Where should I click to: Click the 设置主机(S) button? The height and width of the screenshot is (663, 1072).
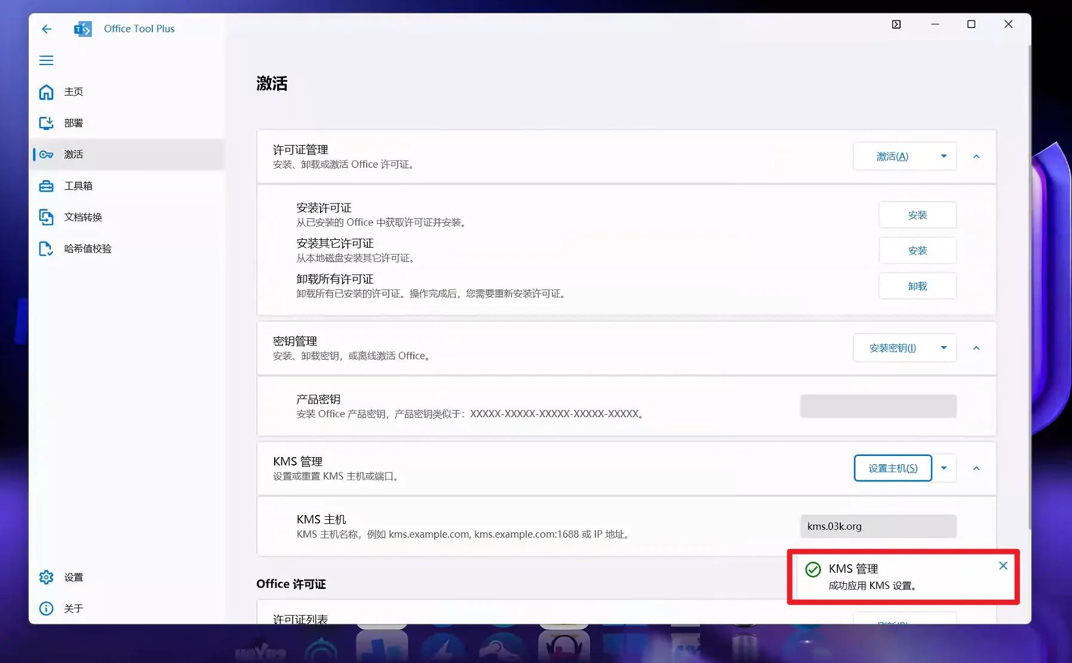(893, 468)
